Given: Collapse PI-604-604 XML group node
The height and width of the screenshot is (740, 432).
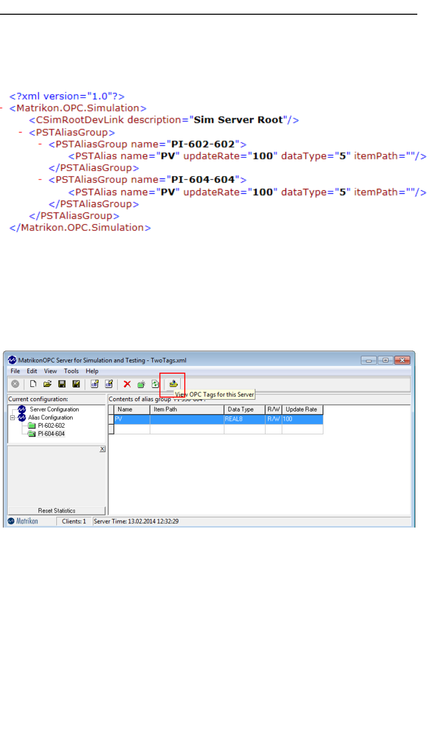Looking at the screenshot, I should tap(40, 180).
